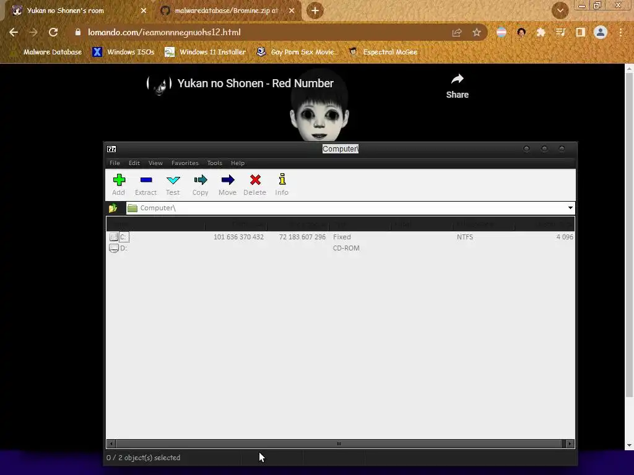Click the Computer\ path field
Screen dimensions: 634x475
pyautogui.click(x=345, y=208)
